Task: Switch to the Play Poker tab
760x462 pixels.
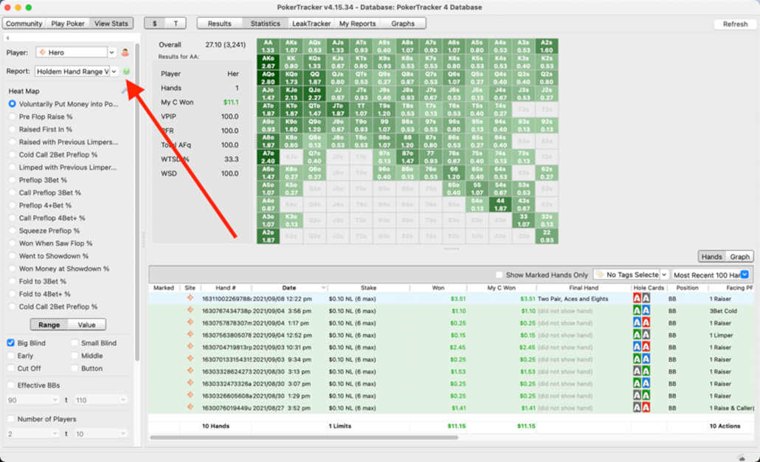Action: (68, 24)
